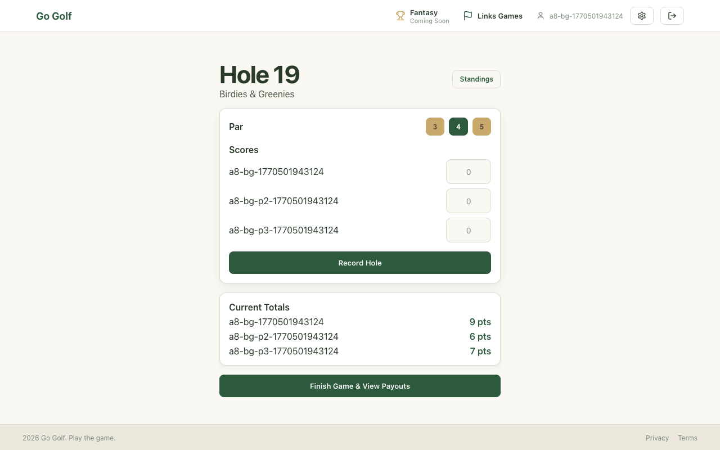The width and height of the screenshot is (720, 450).
Task: Click the Links Games flag icon
Action: 467,16
